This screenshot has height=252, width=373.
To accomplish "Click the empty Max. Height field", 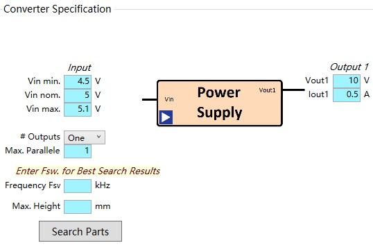I will tap(78, 206).
